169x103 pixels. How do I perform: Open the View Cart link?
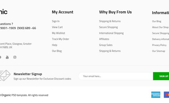point(57,27)
